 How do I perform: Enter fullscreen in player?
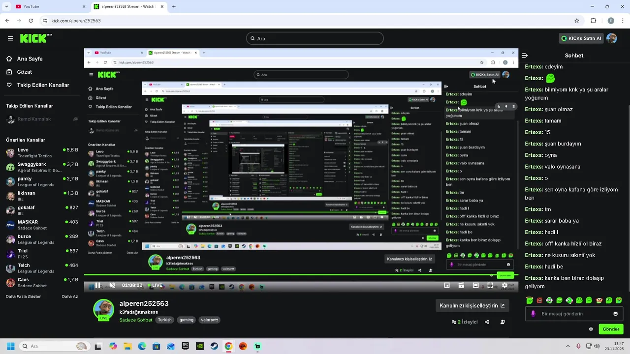(x=490, y=285)
